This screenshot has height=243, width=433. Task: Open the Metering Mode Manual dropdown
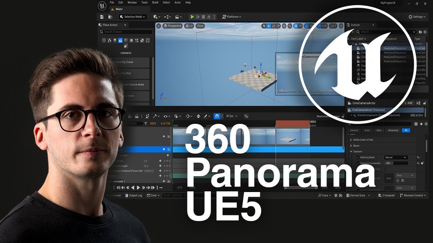[x=396, y=158]
